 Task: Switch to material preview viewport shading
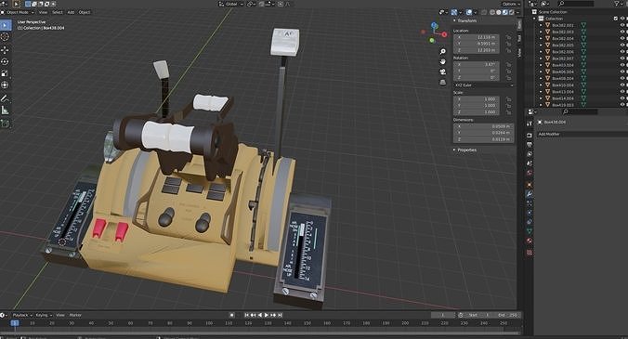(505, 12)
